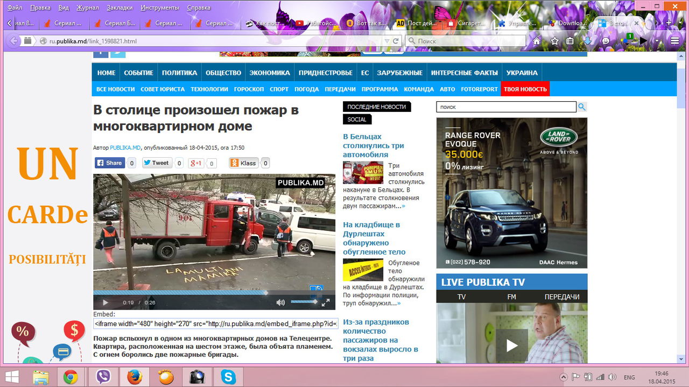689x387 pixels.
Task: Adjust the video volume slider
Action: (304, 302)
